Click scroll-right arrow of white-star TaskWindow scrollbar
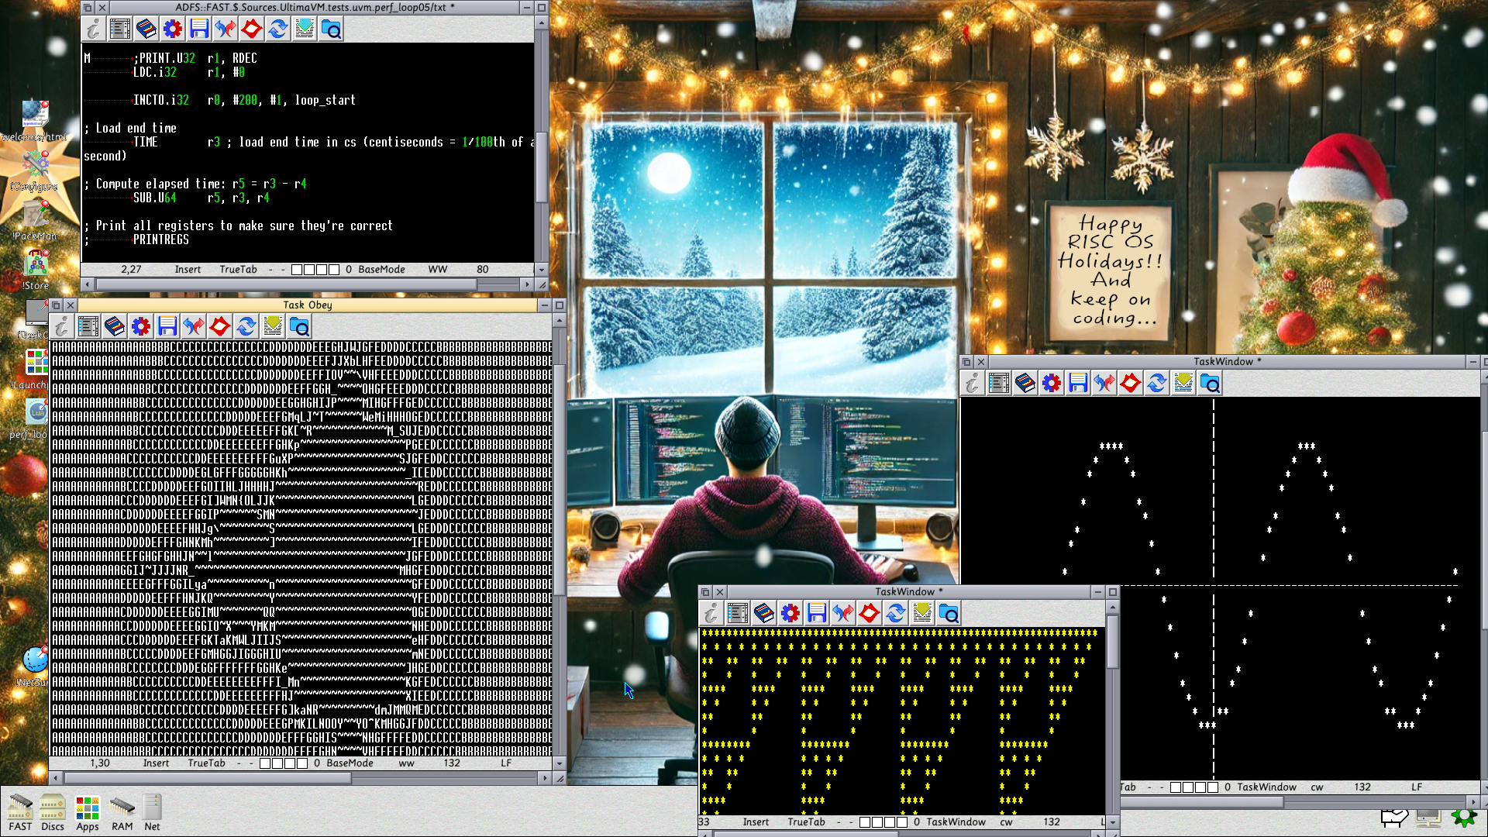Screen dimensions: 1488x837 [x=1473, y=802]
